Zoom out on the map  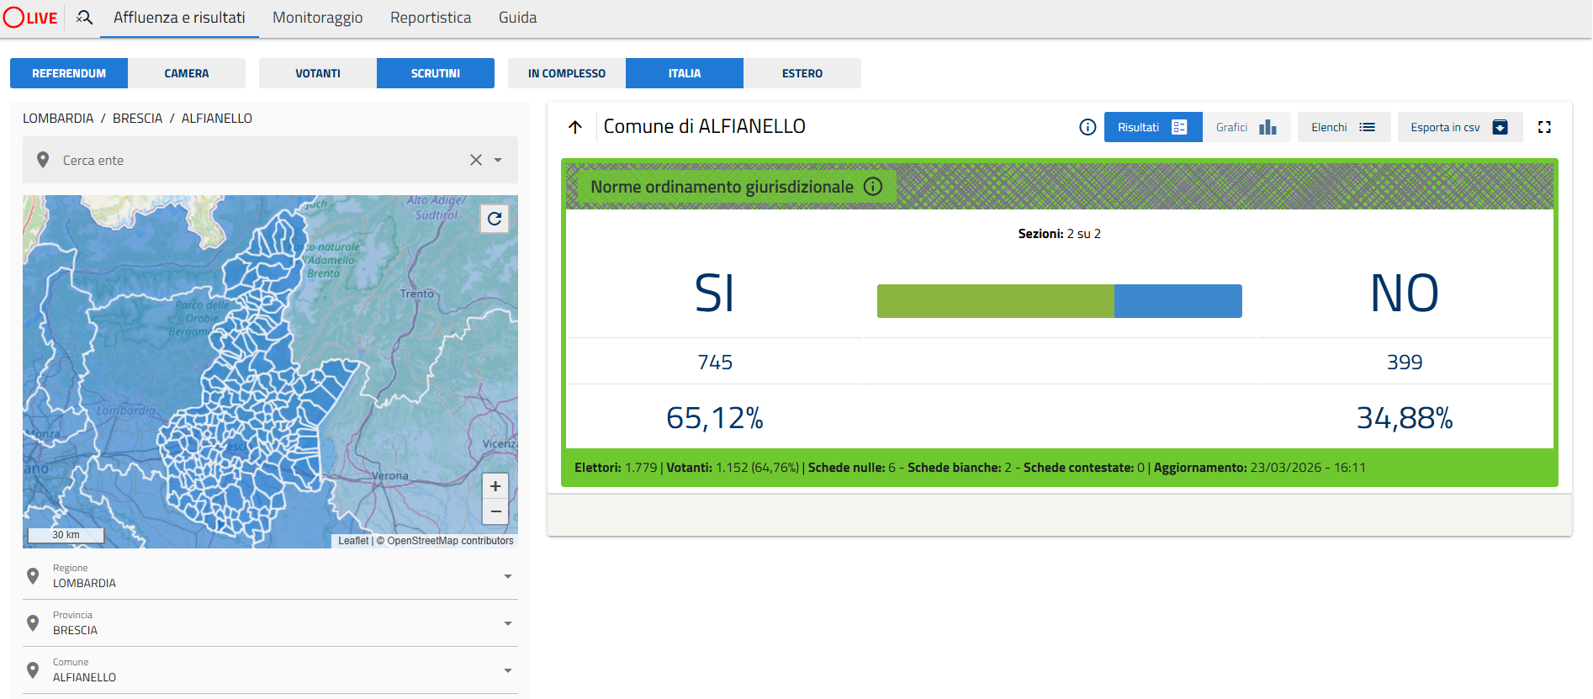[x=495, y=511]
